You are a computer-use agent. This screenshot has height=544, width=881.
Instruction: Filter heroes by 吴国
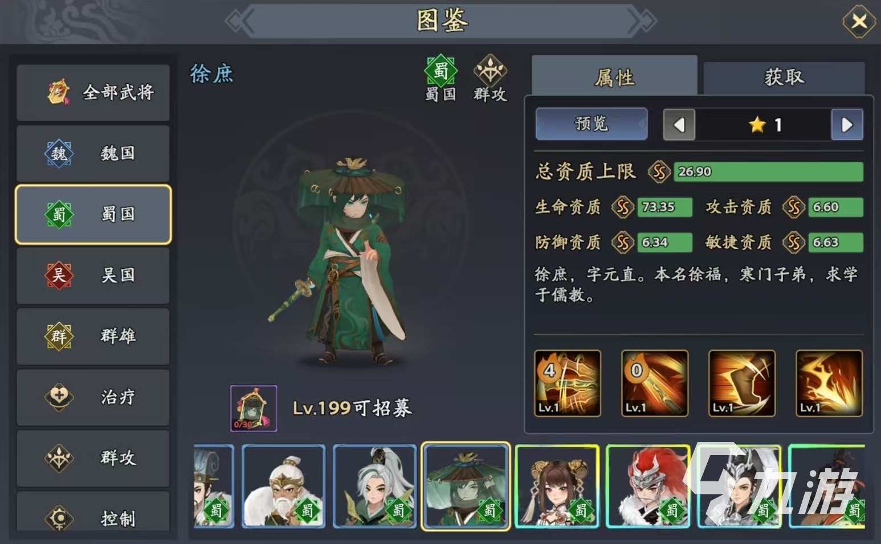pyautogui.click(x=93, y=276)
